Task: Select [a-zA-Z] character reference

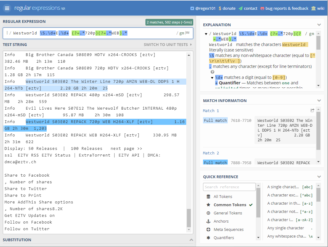Action: click(x=290, y=220)
